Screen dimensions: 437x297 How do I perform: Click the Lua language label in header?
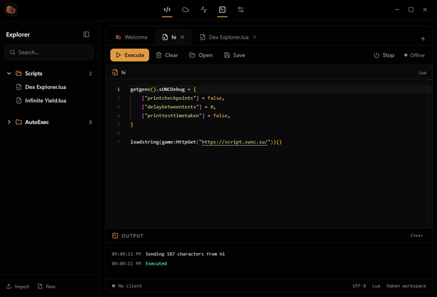coord(422,73)
